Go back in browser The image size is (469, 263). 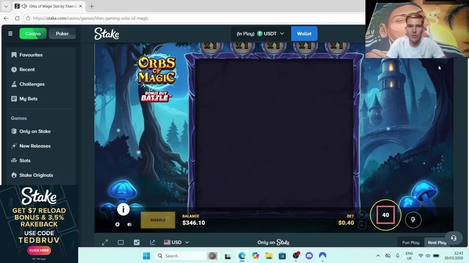click(6, 18)
